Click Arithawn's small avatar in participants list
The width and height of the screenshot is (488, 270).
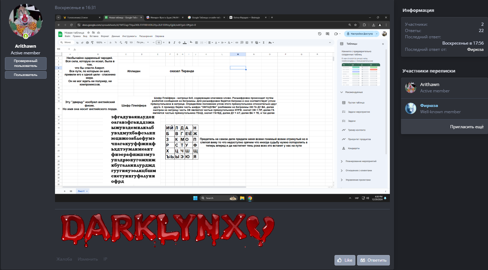tap(411, 87)
